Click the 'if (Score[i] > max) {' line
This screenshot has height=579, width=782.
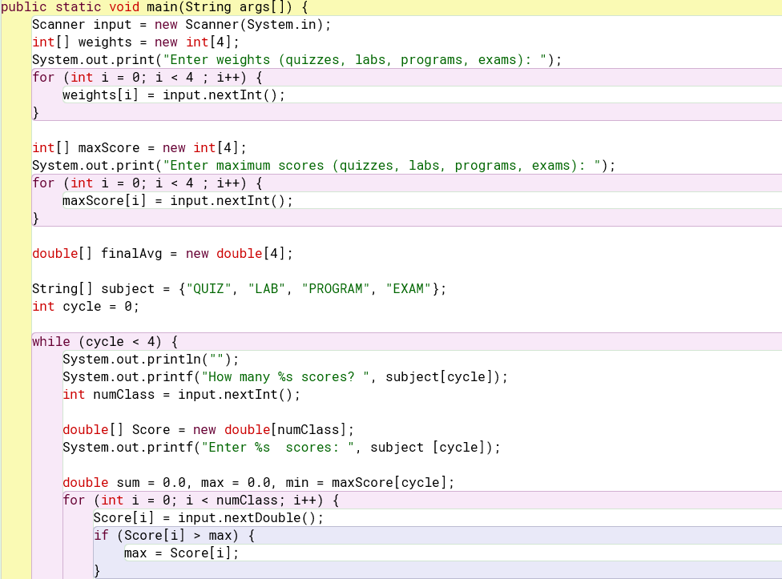pyautogui.click(x=174, y=536)
